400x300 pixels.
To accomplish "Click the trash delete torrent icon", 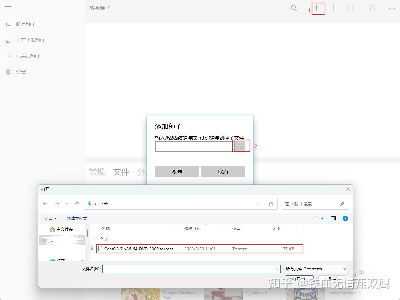I will [372, 8].
